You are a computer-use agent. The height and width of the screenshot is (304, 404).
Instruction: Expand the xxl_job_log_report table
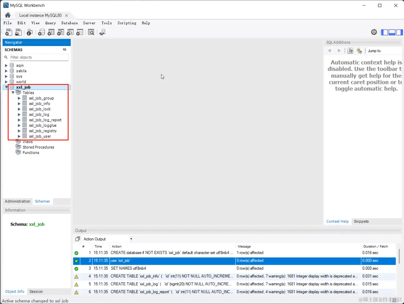click(x=19, y=120)
